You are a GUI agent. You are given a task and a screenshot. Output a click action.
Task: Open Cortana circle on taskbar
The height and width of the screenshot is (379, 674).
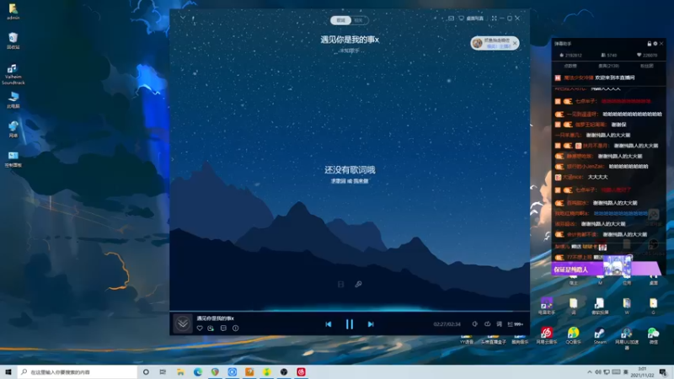[146, 371]
